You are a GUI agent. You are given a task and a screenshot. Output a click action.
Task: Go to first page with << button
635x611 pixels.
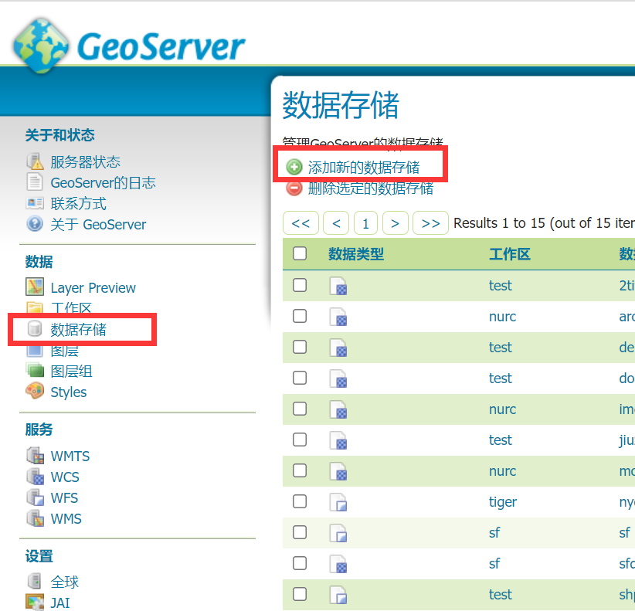(x=301, y=222)
